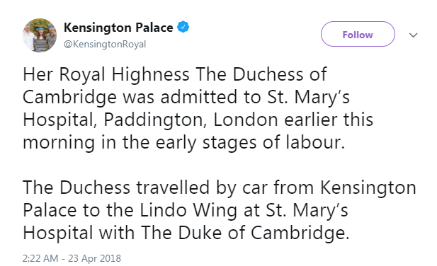The height and width of the screenshot is (266, 437).
Task: Click the 23 Apr 2018 date text
Action: pyautogui.click(x=94, y=258)
